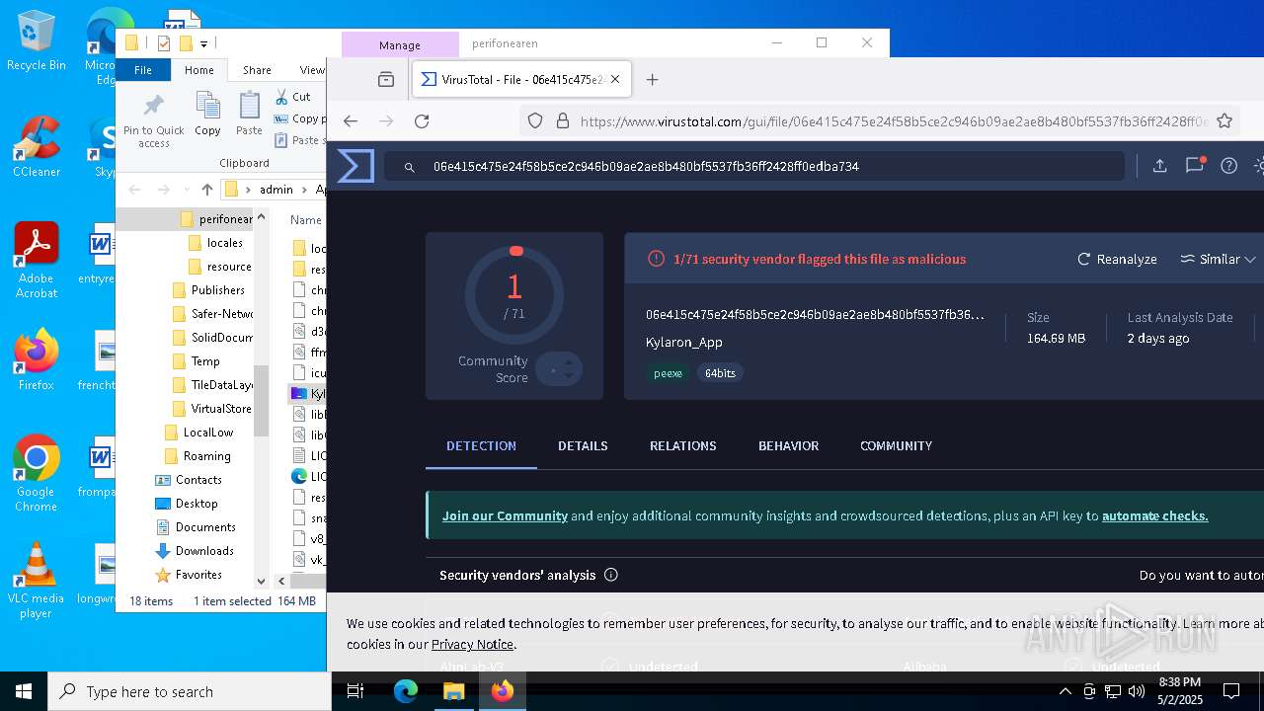Viewport: 1264px width, 711px height.
Task: Click the Reanalyze button
Action: 1117,259
